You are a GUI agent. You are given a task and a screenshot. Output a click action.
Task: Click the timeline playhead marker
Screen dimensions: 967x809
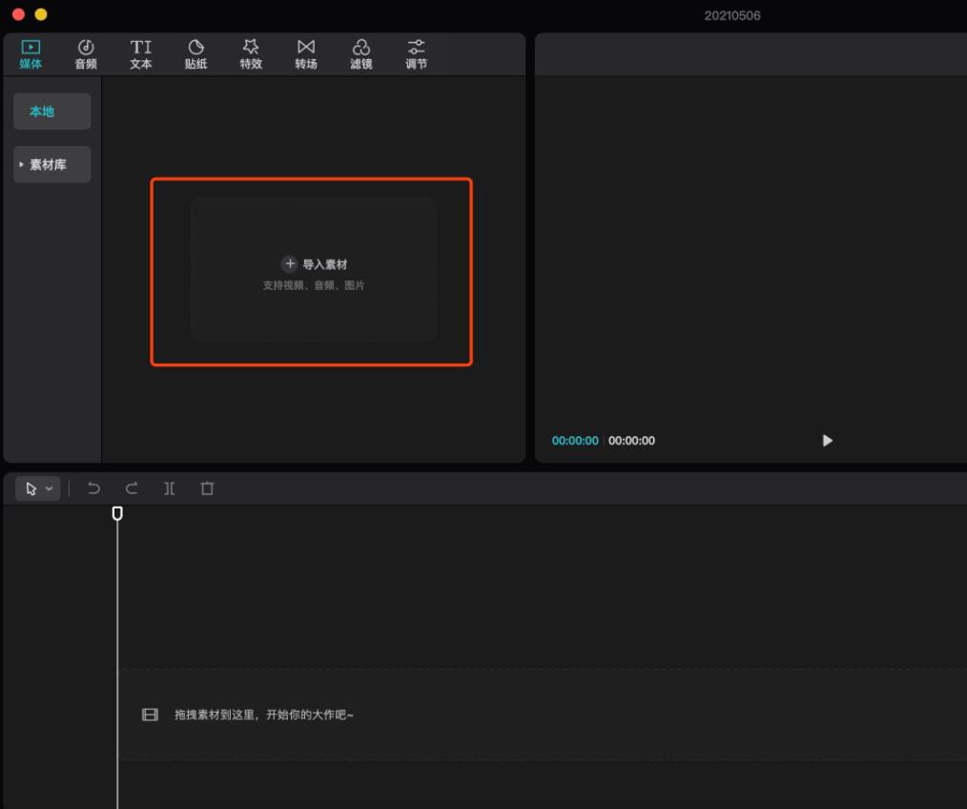point(117,513)
